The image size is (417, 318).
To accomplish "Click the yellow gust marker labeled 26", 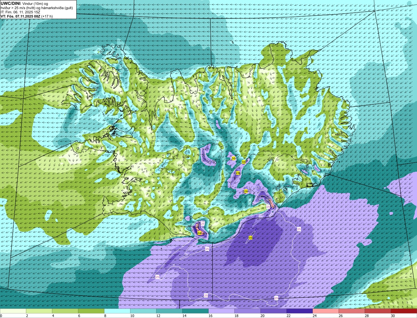I will 246,191.
